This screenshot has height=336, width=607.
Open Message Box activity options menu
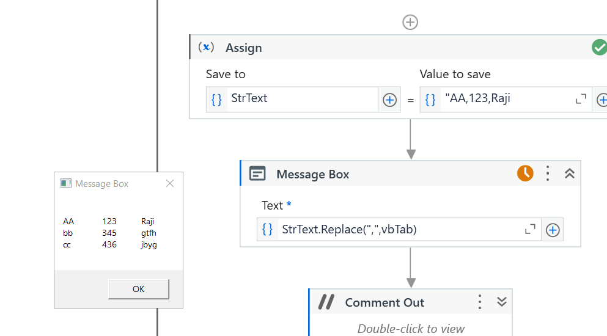coord(548,173)
